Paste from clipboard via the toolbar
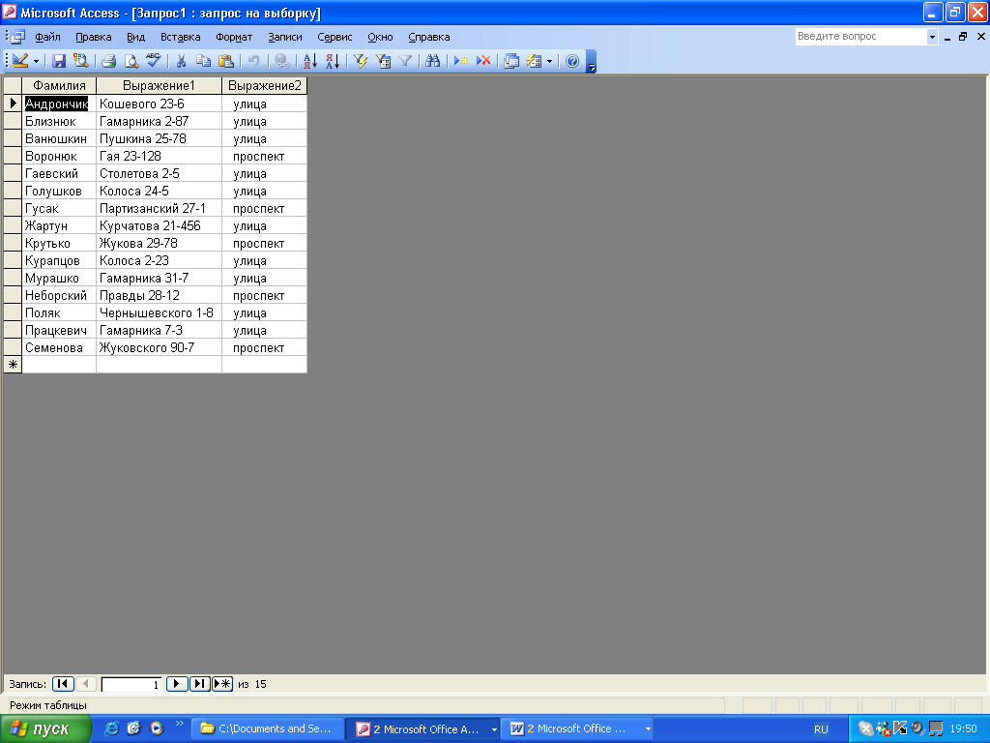Viewport: 990px width, 743px height. [x=225, y=61]
